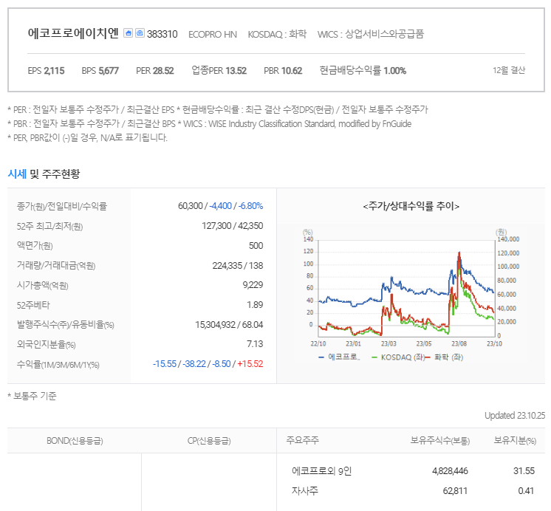Click the 12월 결산 text
The height and width of the screenshot is (511, 551).
(x=509, y=70)
